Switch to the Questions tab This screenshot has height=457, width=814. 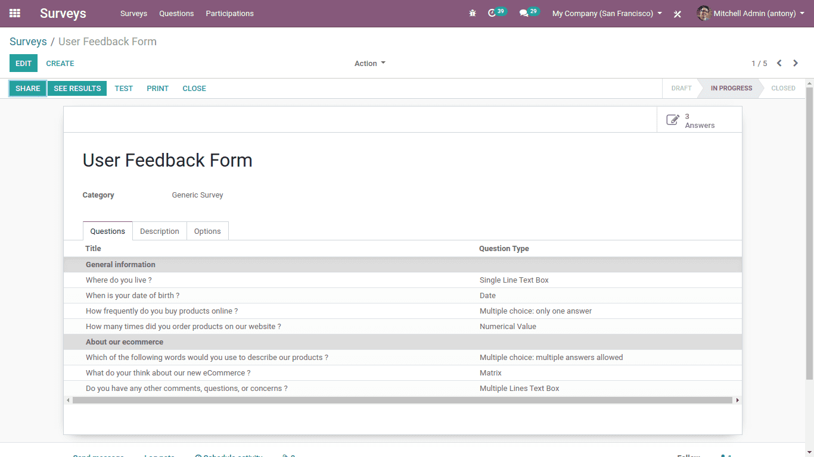coord(108,231)
